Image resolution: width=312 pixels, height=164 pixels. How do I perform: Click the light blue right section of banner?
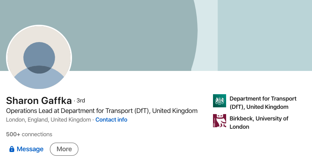pos(265,35)
